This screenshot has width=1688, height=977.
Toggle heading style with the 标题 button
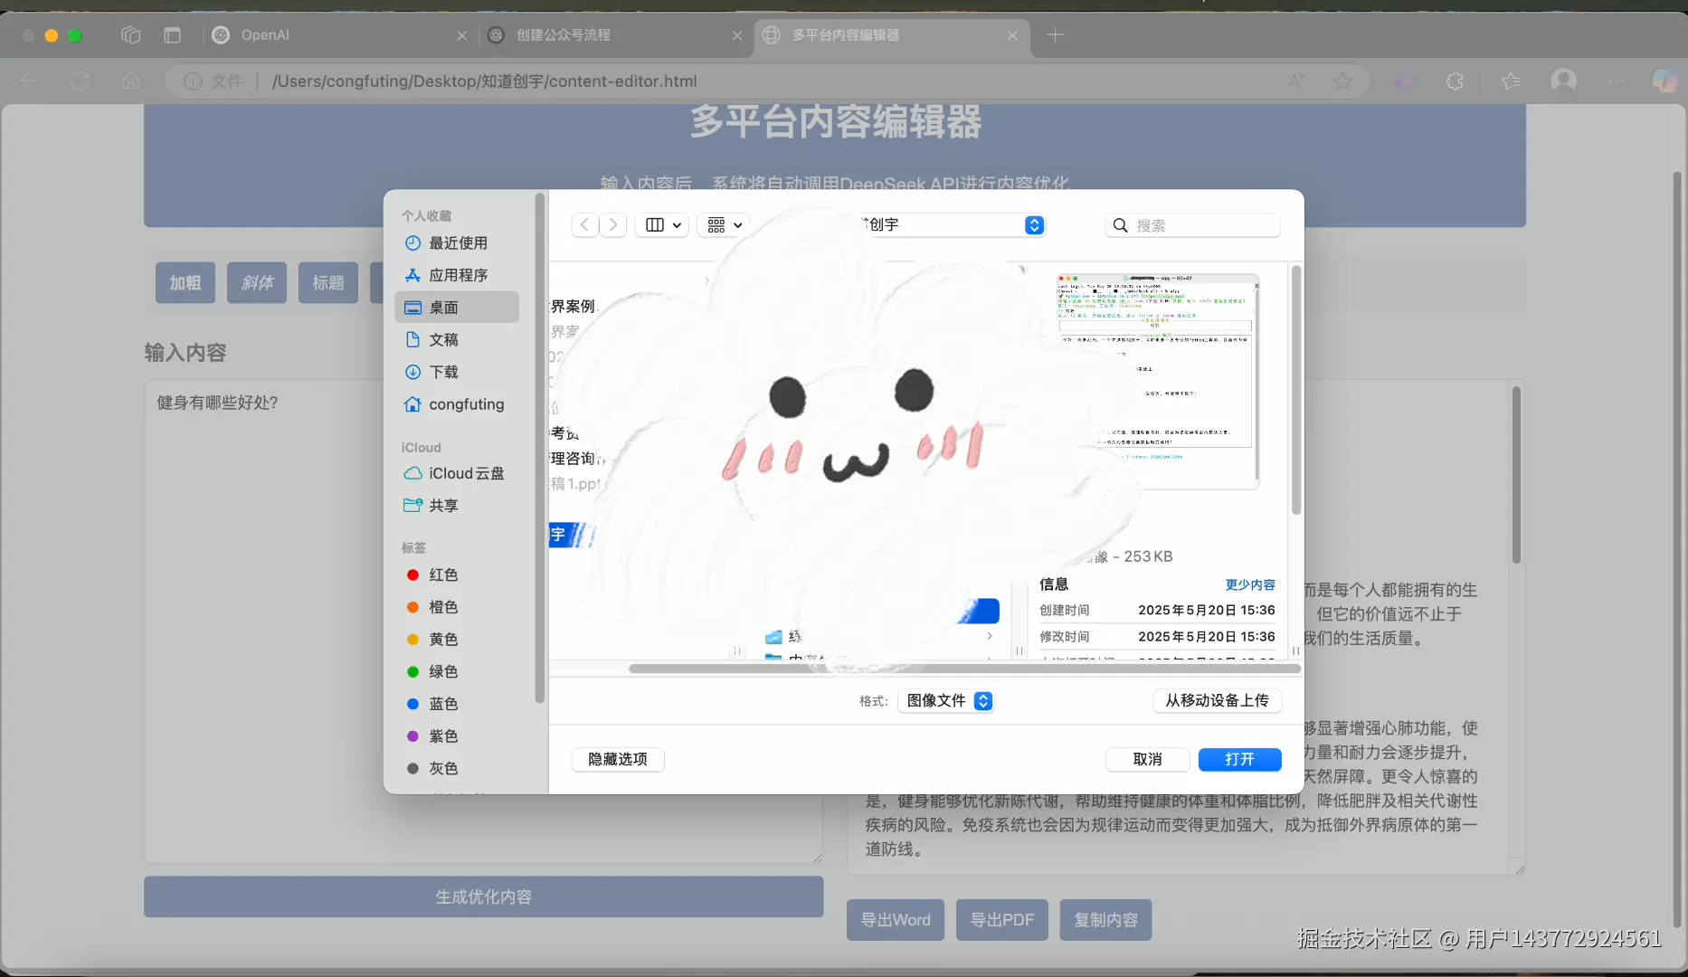click(327, 282)
